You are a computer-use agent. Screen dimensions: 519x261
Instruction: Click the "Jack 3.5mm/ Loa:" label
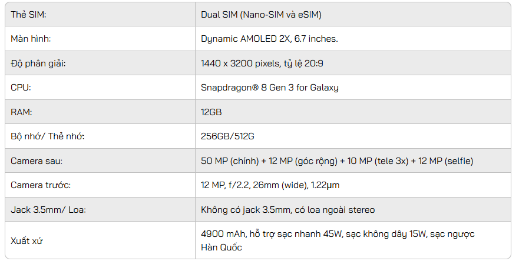pos(44,209)
